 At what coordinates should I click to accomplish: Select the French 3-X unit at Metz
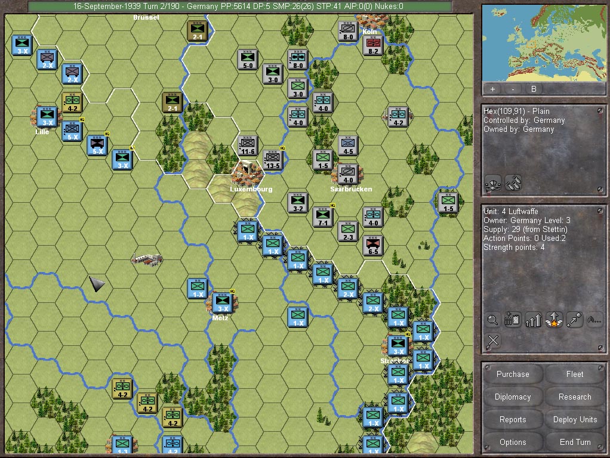tap(223, 303)
